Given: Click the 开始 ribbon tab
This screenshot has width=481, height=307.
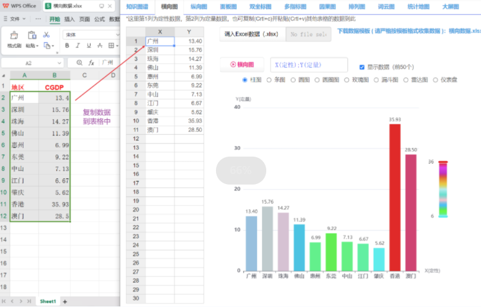Looking at the screenshot, I should click(x=55, y=19).
